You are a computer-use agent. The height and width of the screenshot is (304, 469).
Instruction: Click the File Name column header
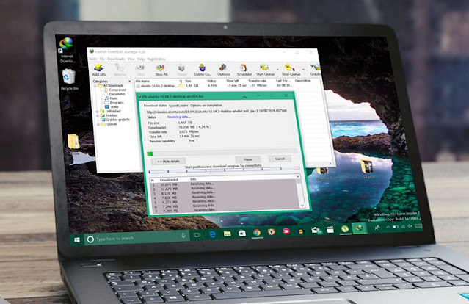click(x=142, y=81)
